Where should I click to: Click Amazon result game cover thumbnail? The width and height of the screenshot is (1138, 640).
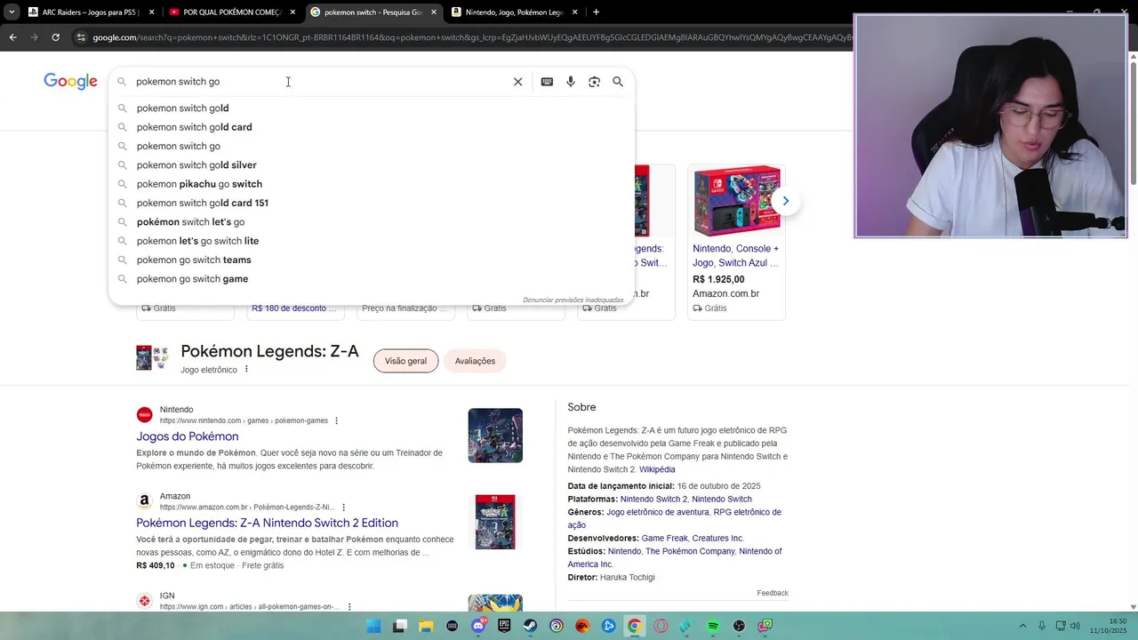(x=495, y=522)
